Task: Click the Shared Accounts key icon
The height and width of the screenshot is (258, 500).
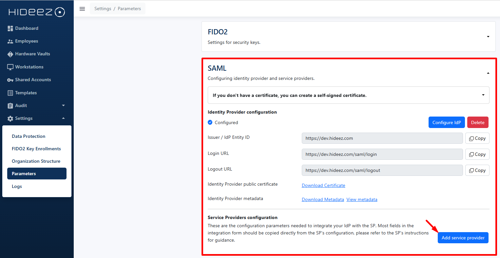Action: [x=10, y=80]
